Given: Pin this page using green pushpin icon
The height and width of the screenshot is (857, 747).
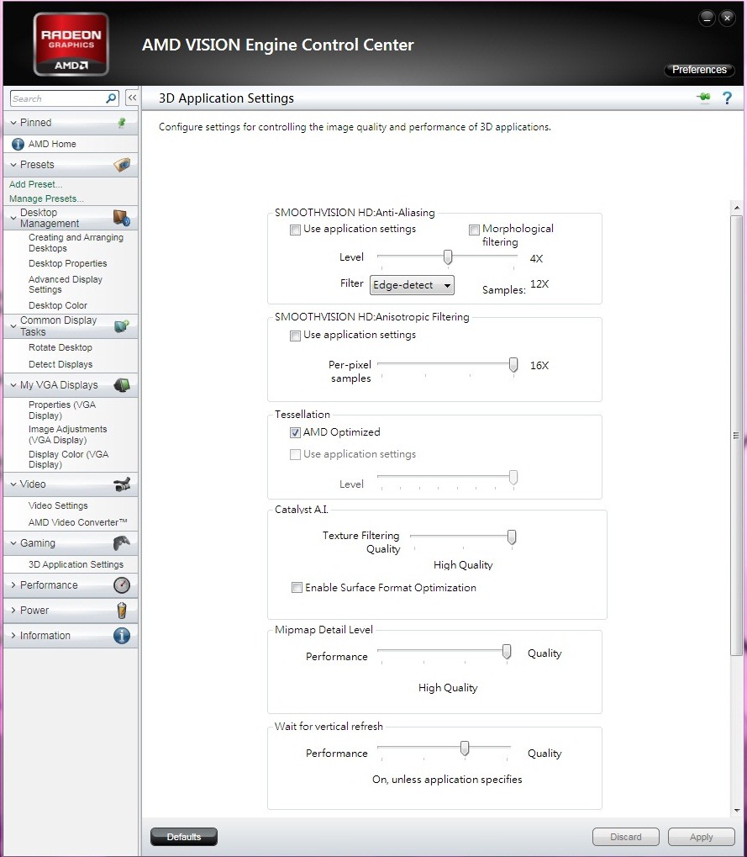Looking at the screenshot, I should pyautogui.click(x=703, y=98).
